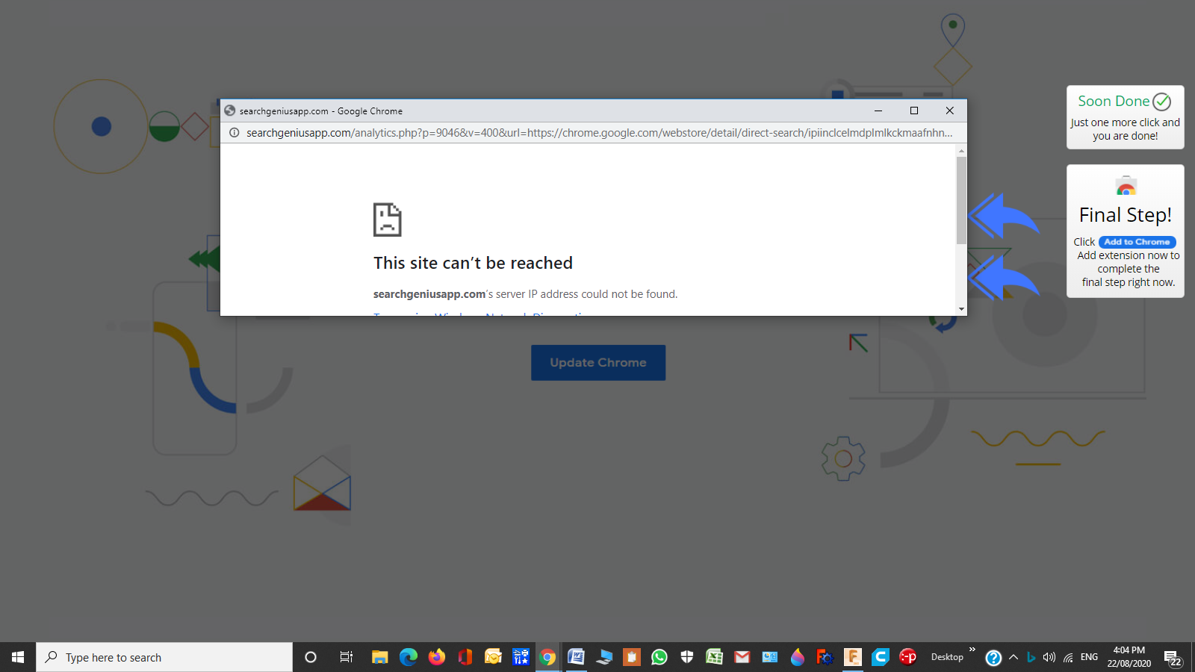Click the scrollbar up arrow in popup

(x=961, y=151)
